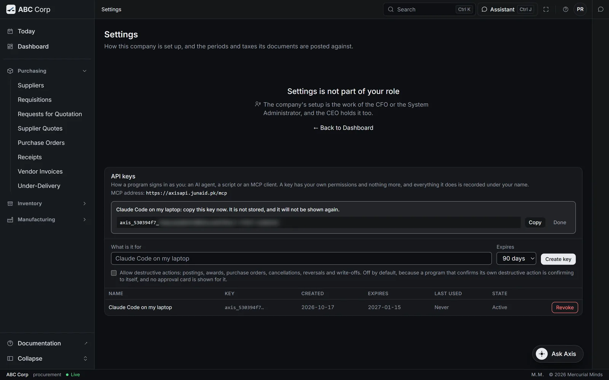Click the role icon beside the setup message

tap(258, 104)
